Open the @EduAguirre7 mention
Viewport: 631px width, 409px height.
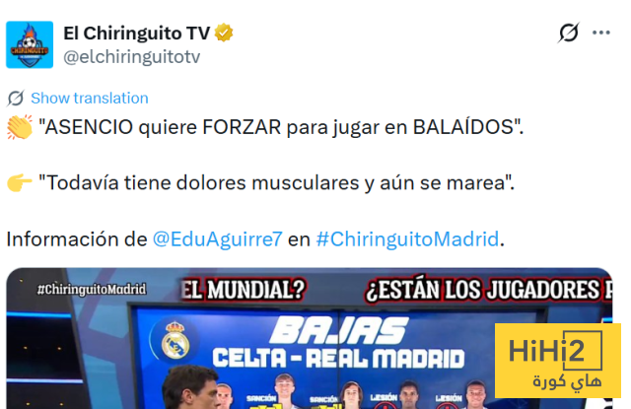[217, 239]
